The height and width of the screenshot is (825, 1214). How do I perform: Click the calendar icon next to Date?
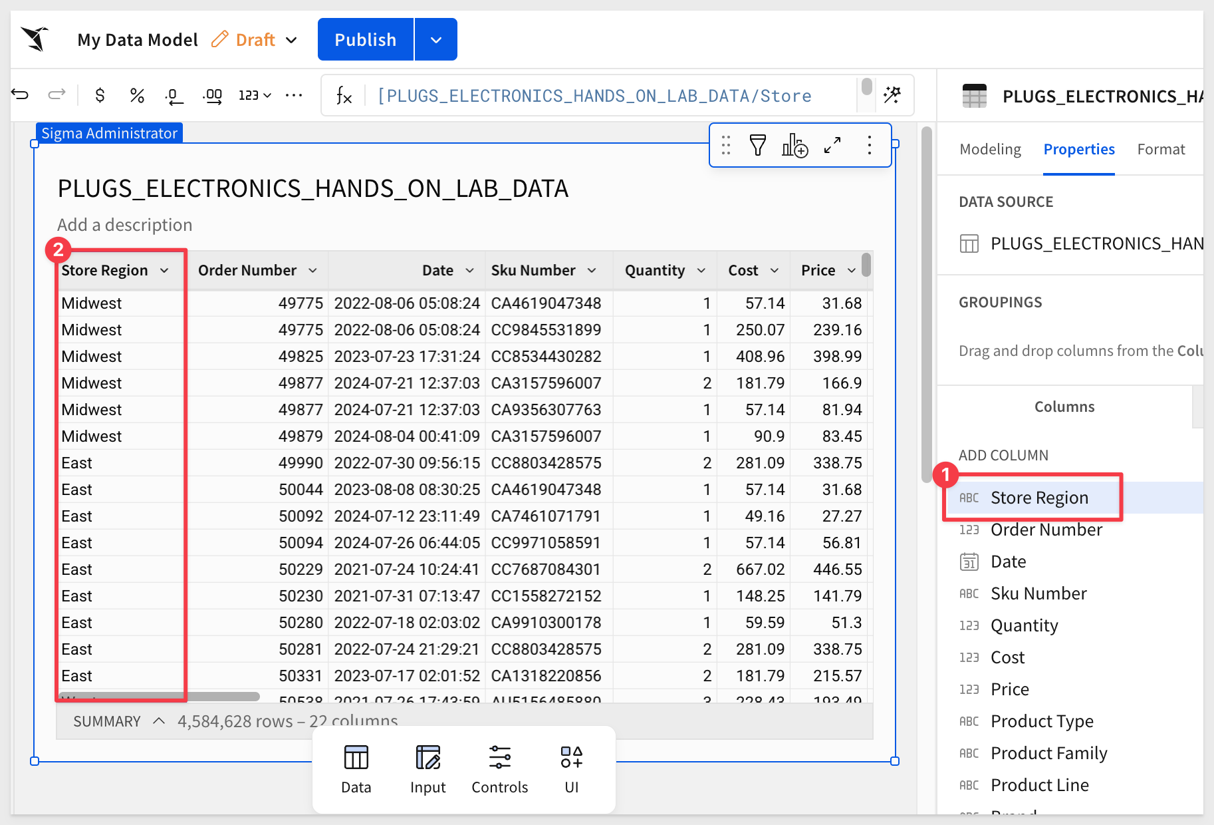[969, 562]
